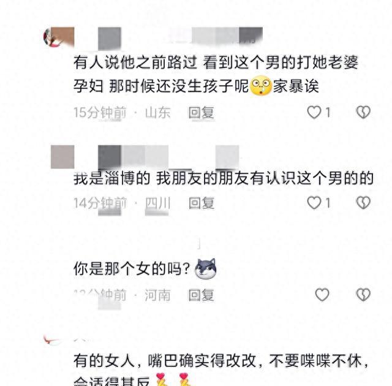Tap the shocked emoji in first comment
The height and width of the screenshot is (386, 392).
tap(261, 85)
